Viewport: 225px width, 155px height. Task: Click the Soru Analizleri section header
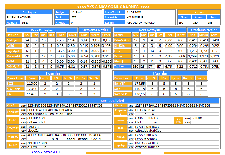pyautogui.click(x=113, y=101)
